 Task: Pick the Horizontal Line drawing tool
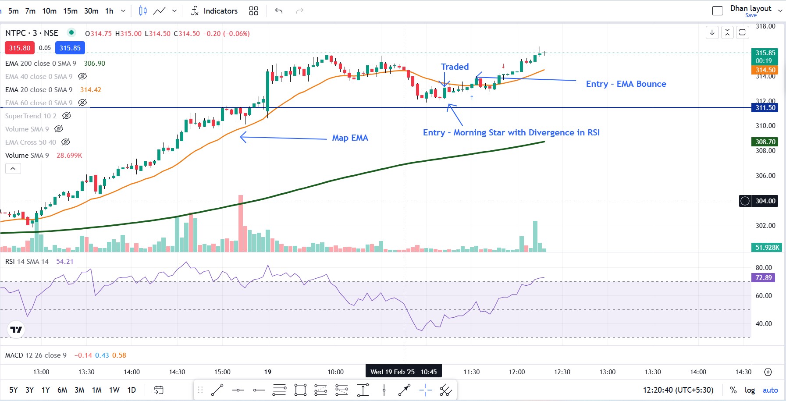pos(238,390)
